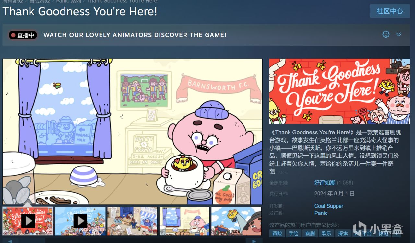Select the 手绘 tag
The height and width of the screenshot is (243, 415).
pyautogui.click(x=294, y=233)
